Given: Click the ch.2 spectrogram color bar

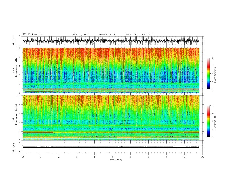Looking at the screenshot, I should (x=208, y=121).
